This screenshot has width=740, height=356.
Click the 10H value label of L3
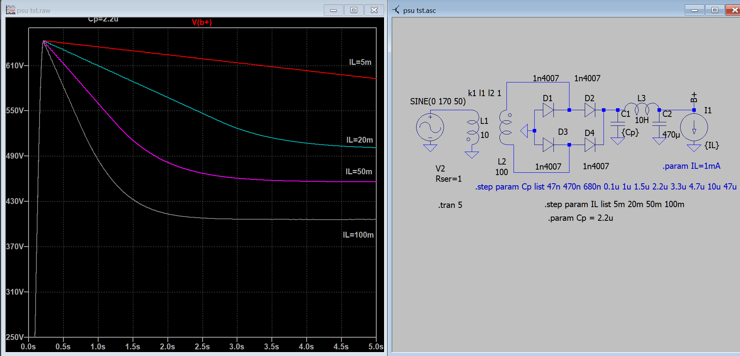[642, 120]
